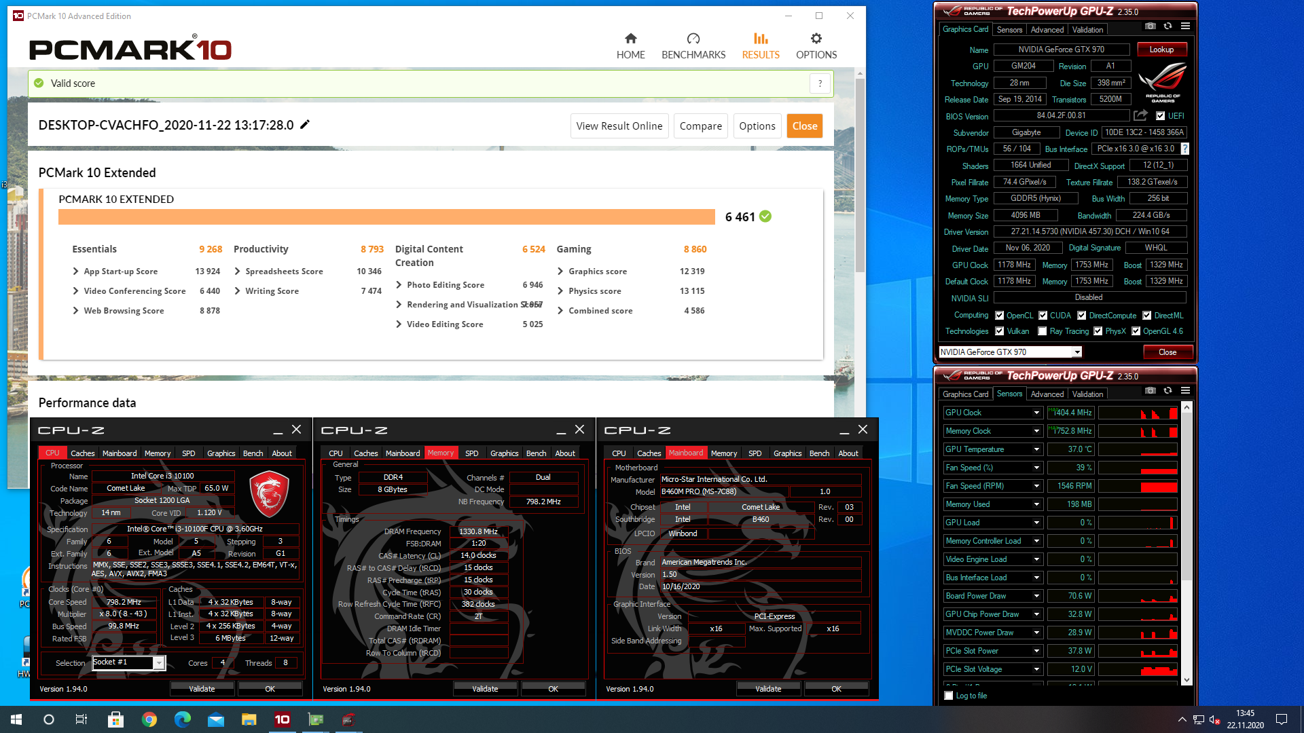
Task: Click View Result Online button
Action: point(619,126)
